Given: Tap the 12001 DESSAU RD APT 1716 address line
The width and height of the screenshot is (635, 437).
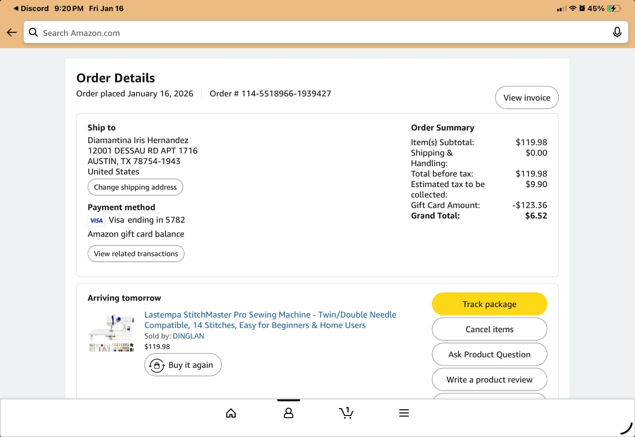Looking at the screenshot, I should click(142, 151).
